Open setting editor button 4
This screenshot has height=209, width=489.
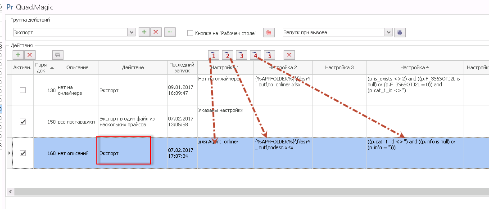255,55
